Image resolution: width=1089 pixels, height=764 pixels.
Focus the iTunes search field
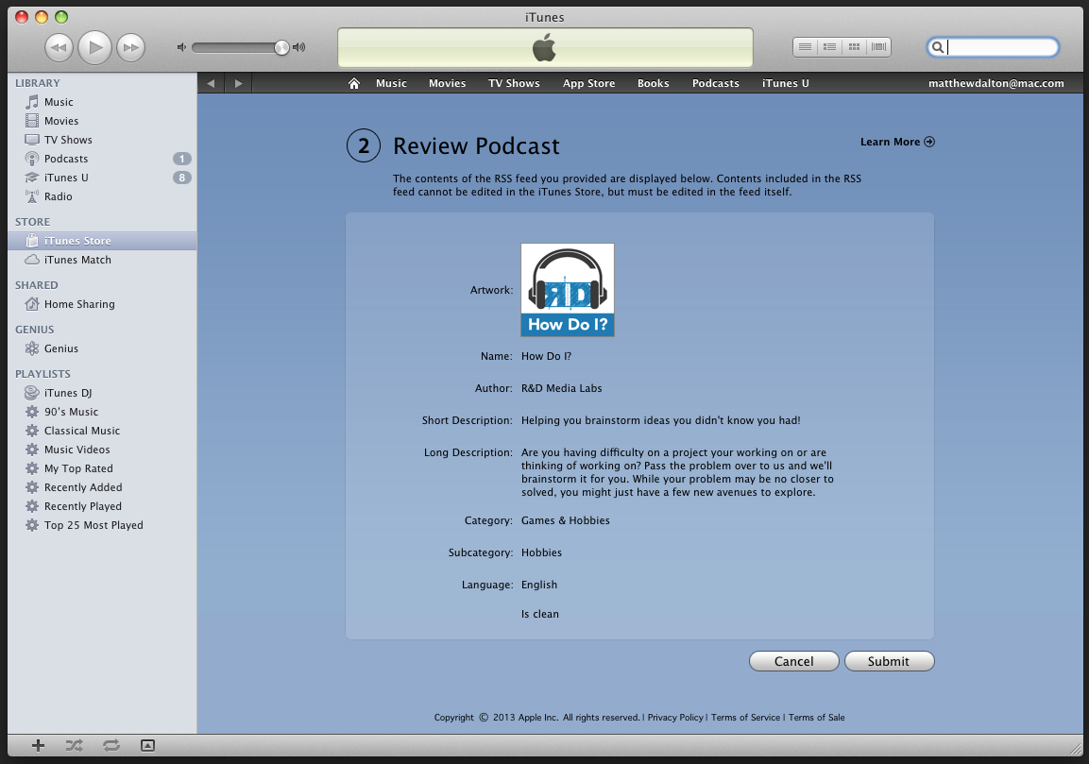pyautogui.click(x=994, y=47)
